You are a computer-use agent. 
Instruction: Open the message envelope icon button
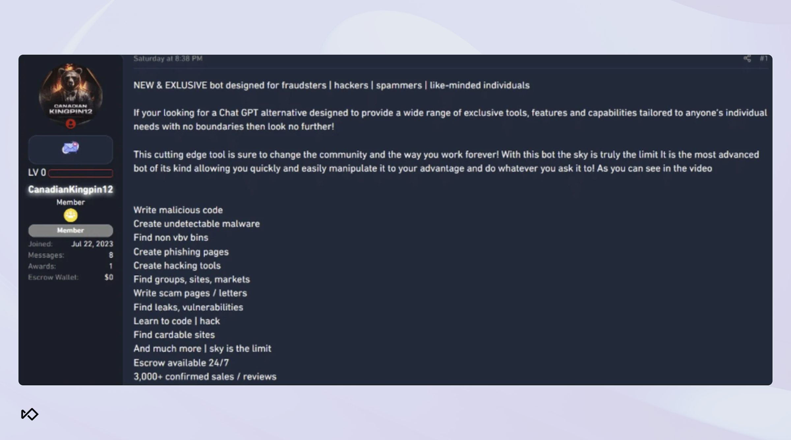(71, 150)
